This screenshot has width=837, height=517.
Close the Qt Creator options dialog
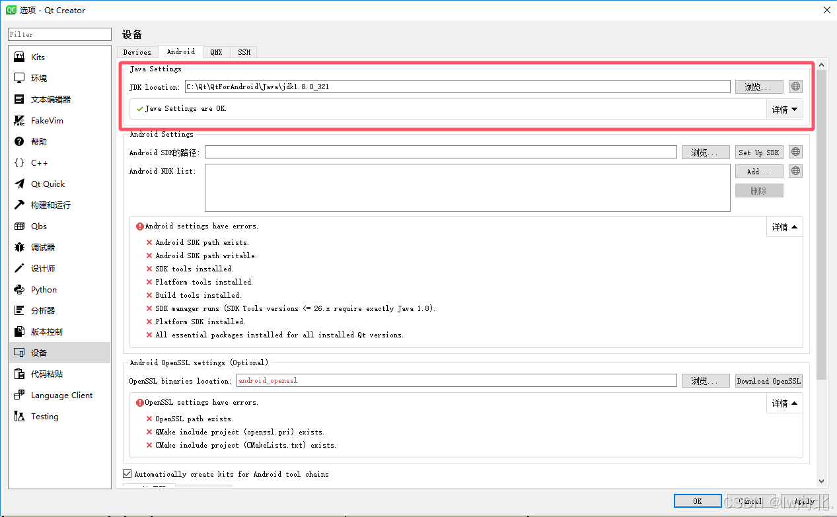click(826, 10)
